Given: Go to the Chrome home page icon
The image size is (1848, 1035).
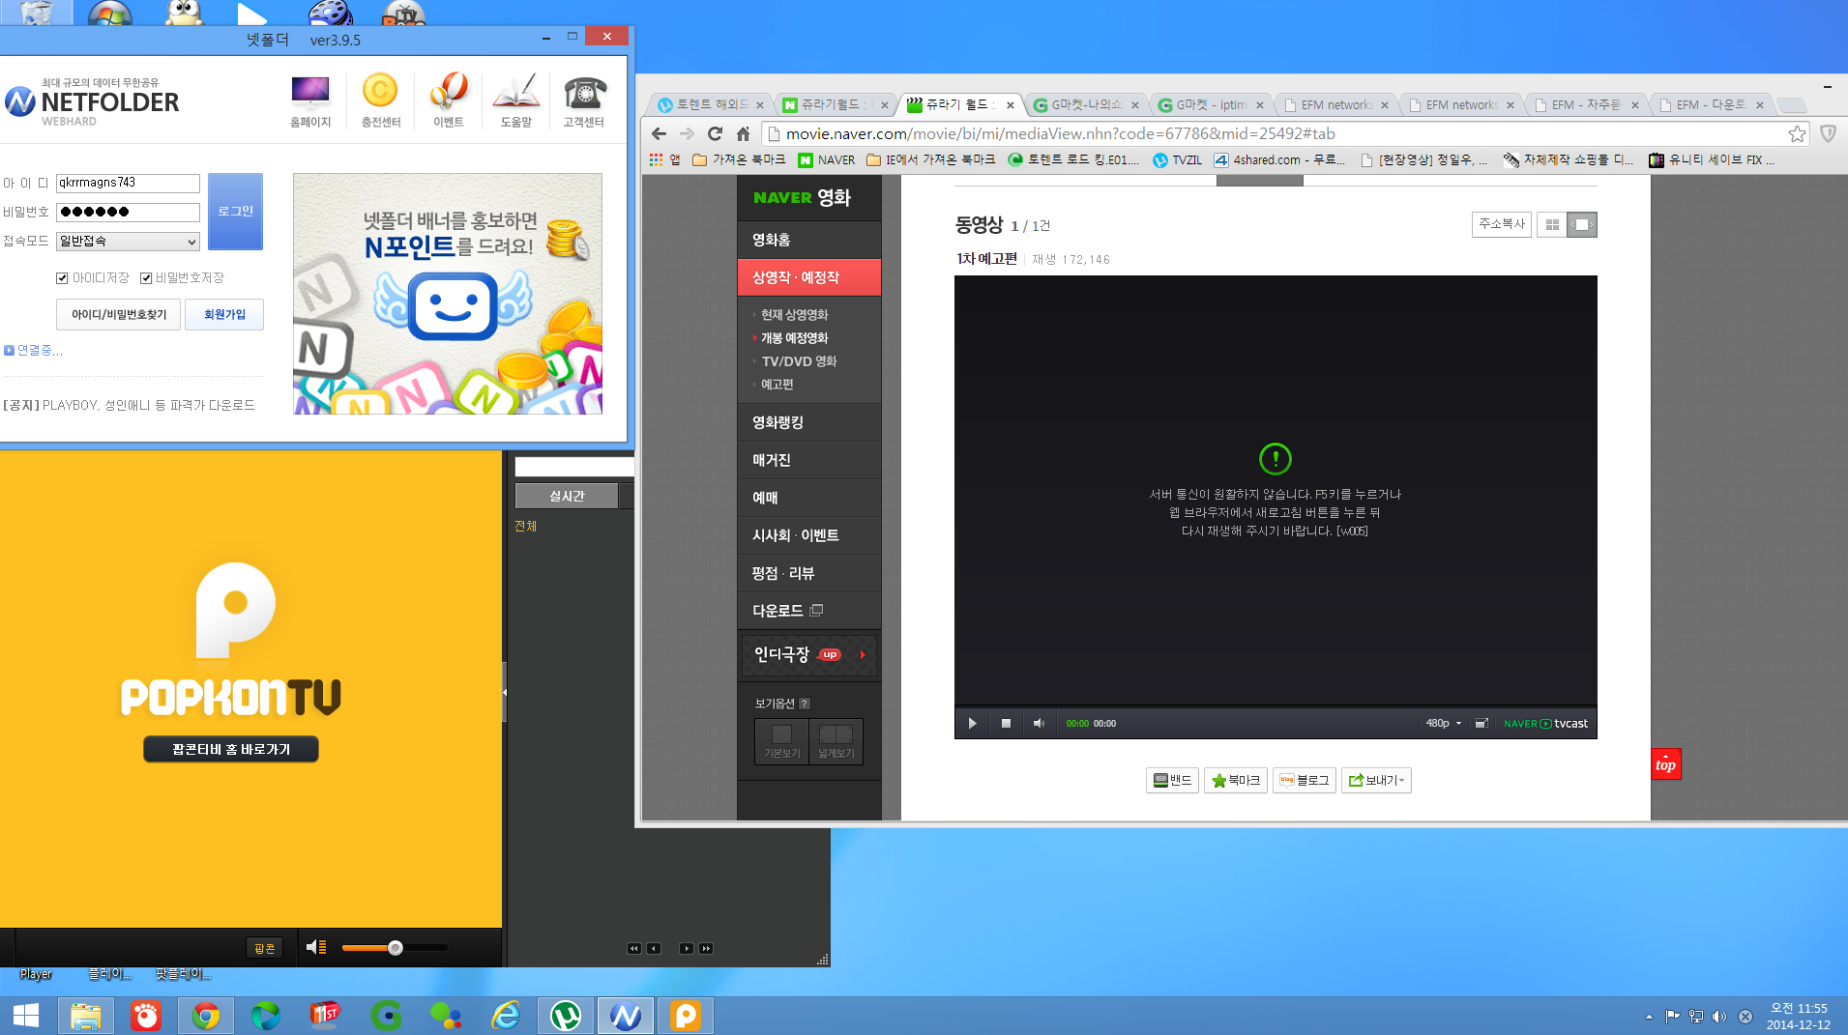Looking at the screenshot, I should [743, 133].
